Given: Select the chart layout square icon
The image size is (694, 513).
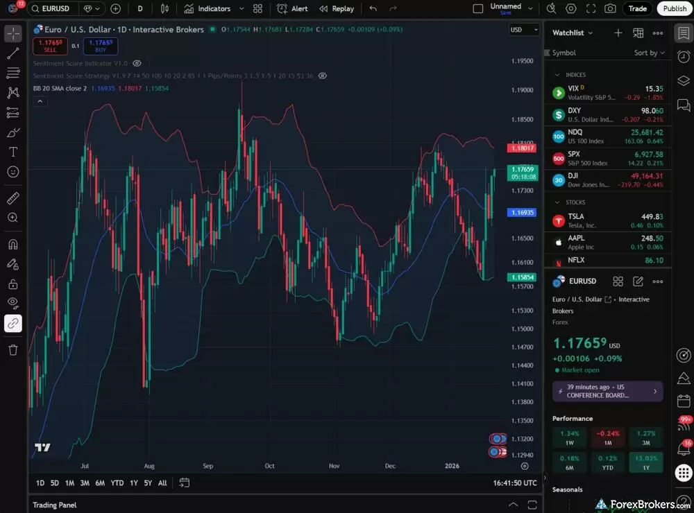Looking at the screenshot, I should (x=478, y=8).
